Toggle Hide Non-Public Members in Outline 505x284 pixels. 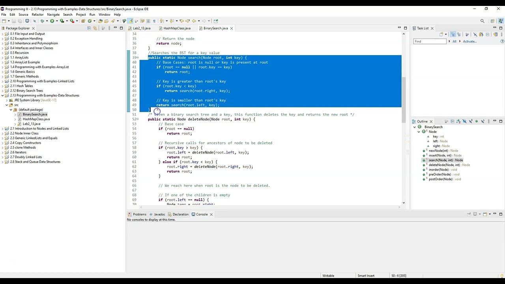[476, 121]
